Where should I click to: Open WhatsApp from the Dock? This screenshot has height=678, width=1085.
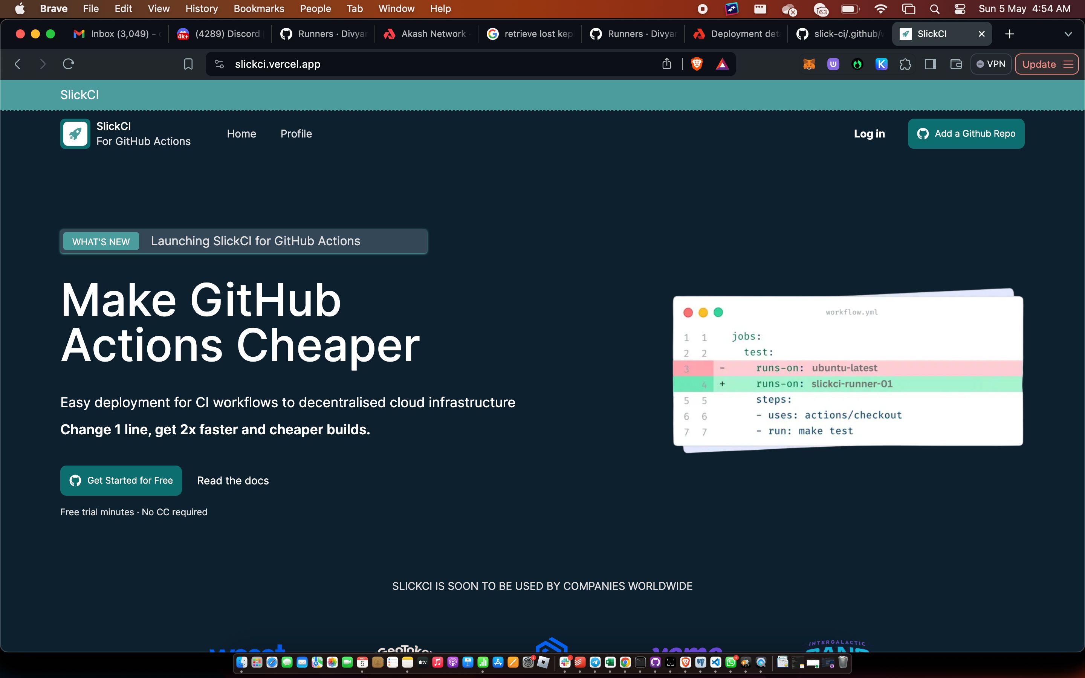(x=731, y=662)
